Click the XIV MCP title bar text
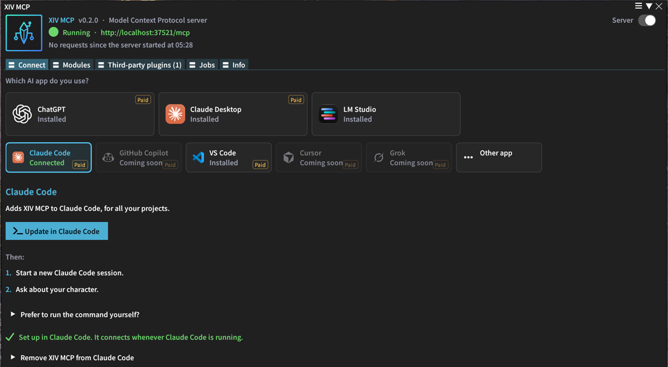Screen dimensions: 668x367 coord(17,7)
